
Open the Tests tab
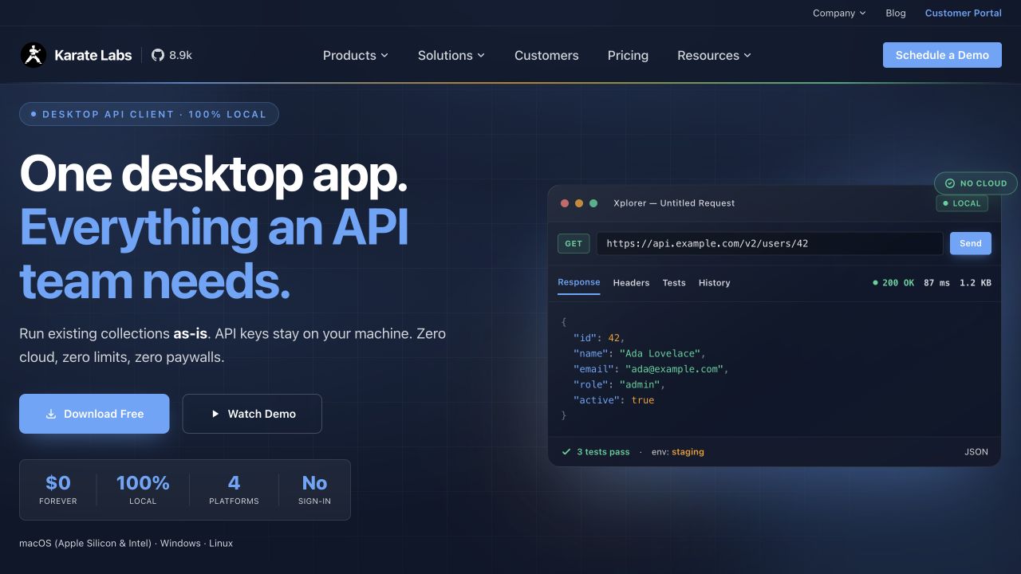pos(674,283)
